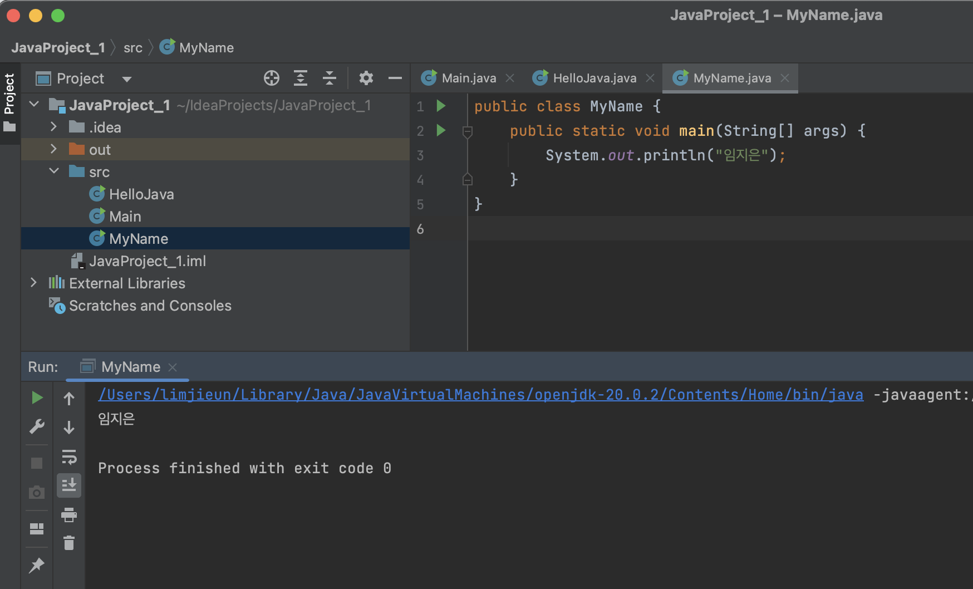
Task: Collapse the JavaProject_1 root node
Action: click(34, 104)
